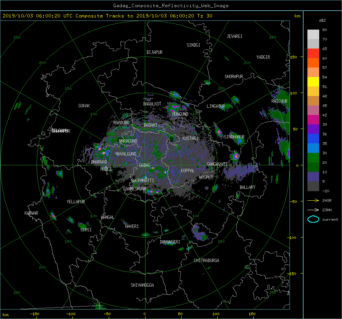Click the image title Gadag_Composite_Reflectivity_Web_Image
The image size is (342, 319).
pyautogui.click(x=171, y=6)
